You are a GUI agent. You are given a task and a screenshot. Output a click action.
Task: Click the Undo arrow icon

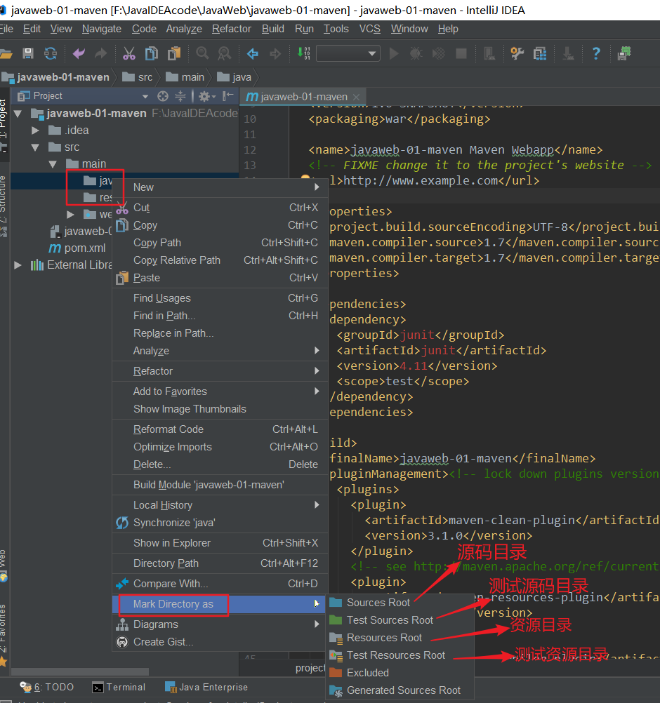click(79, 53)
